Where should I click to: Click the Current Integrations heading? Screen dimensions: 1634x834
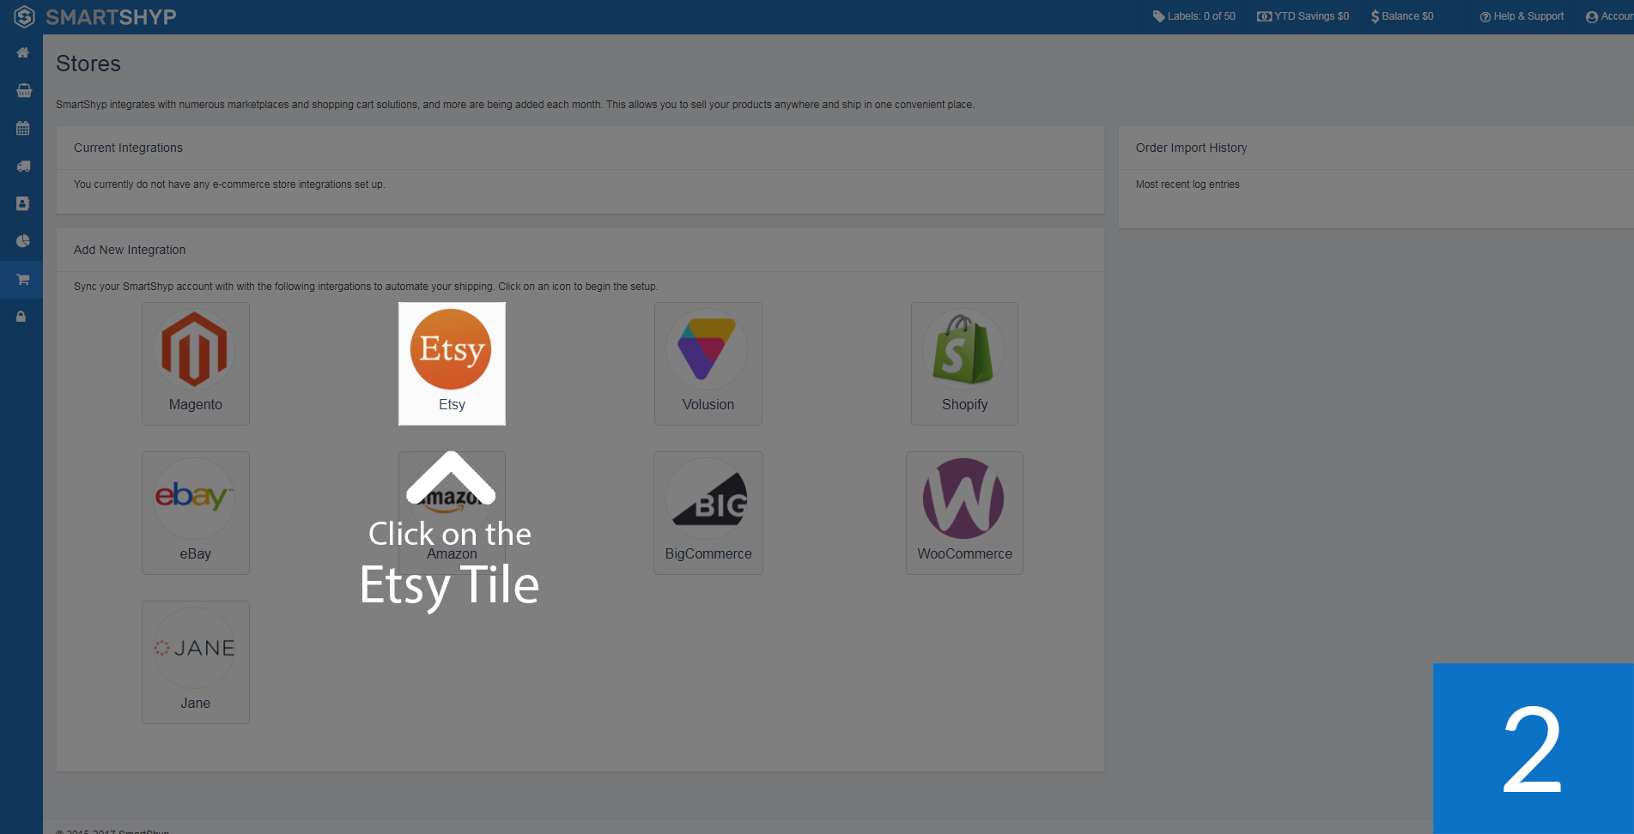pyautogui.click(x=128, y=148)
